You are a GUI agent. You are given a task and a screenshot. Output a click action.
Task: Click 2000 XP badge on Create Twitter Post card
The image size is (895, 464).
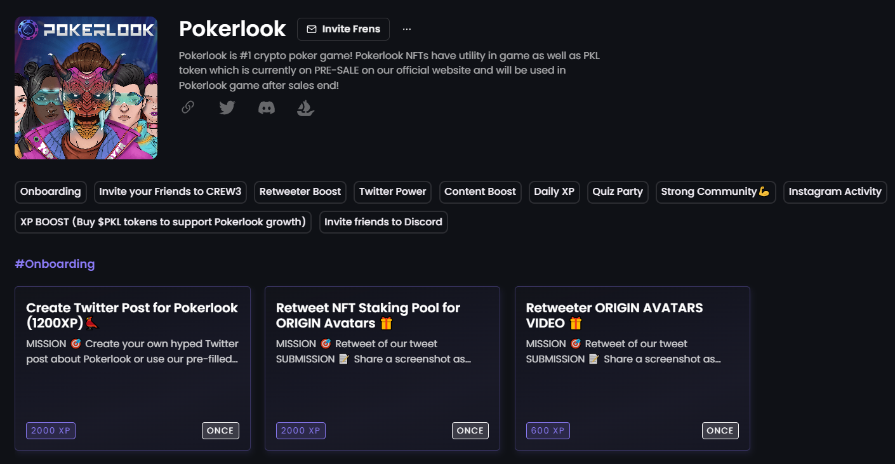[x=51, y=430]
